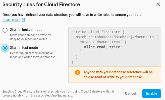This screenshot has height=100, width=165.
Task: Click the orange warning exclamation icon
Action: pos(77,72)
